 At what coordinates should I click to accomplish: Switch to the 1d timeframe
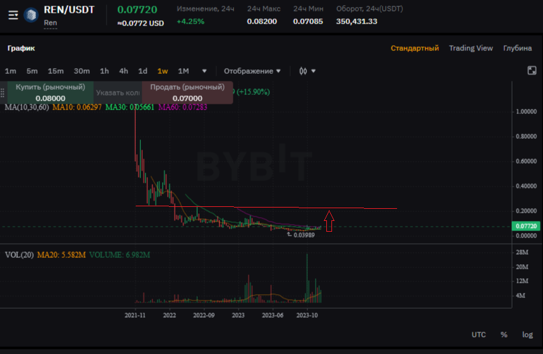pos(143,71)
